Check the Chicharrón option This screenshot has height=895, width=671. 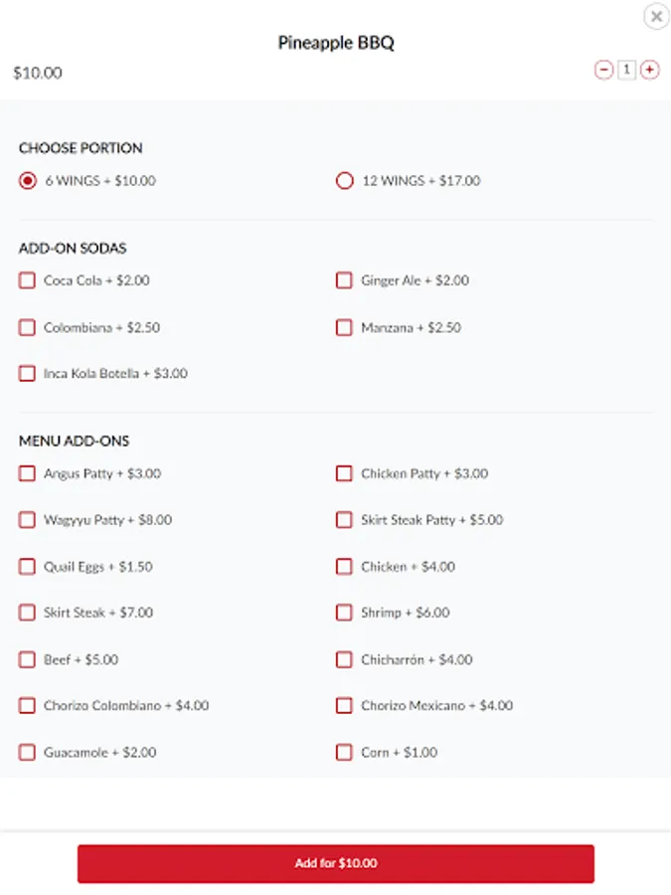point(344,659)
